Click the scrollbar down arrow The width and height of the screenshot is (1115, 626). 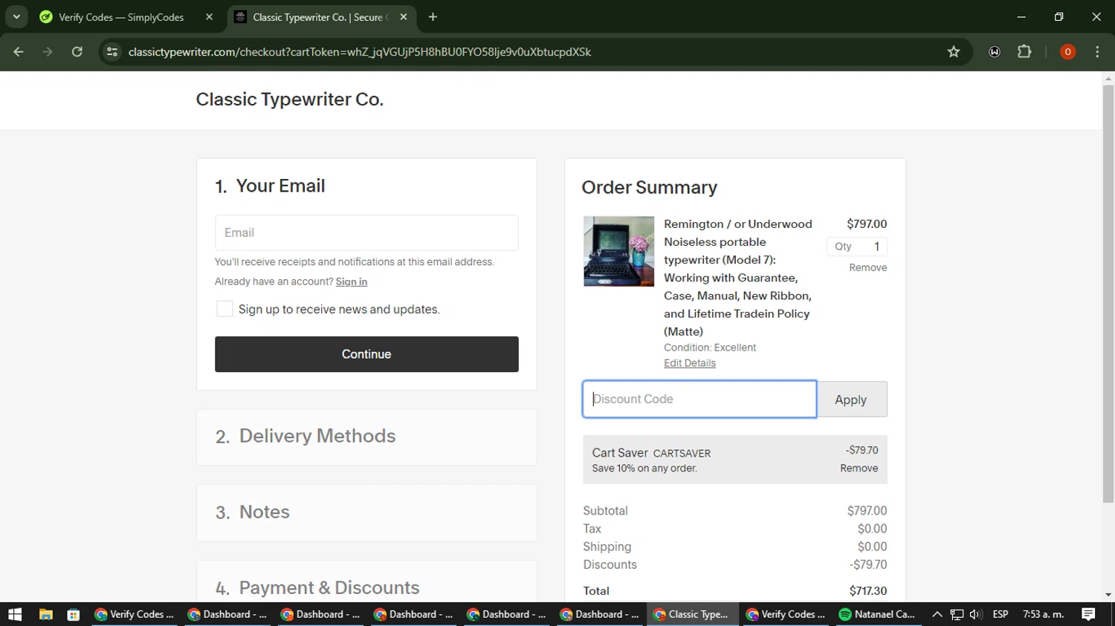[x=1108, y=595]
